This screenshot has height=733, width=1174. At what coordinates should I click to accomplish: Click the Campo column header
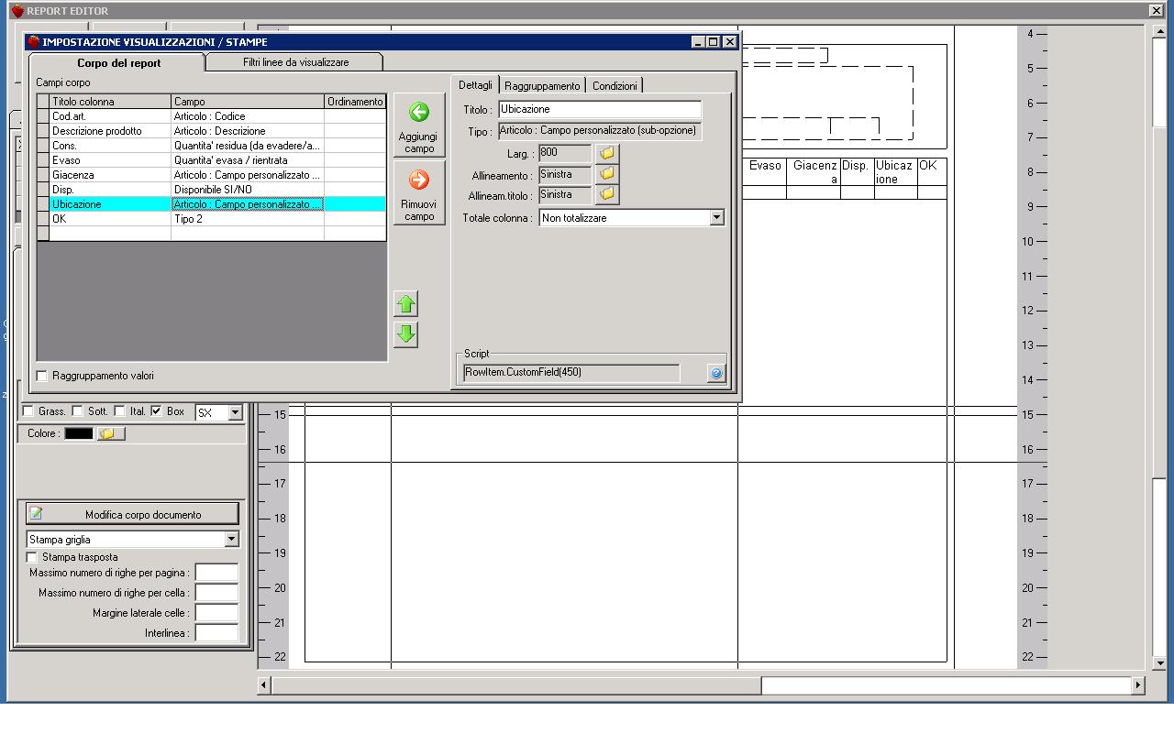248,102
